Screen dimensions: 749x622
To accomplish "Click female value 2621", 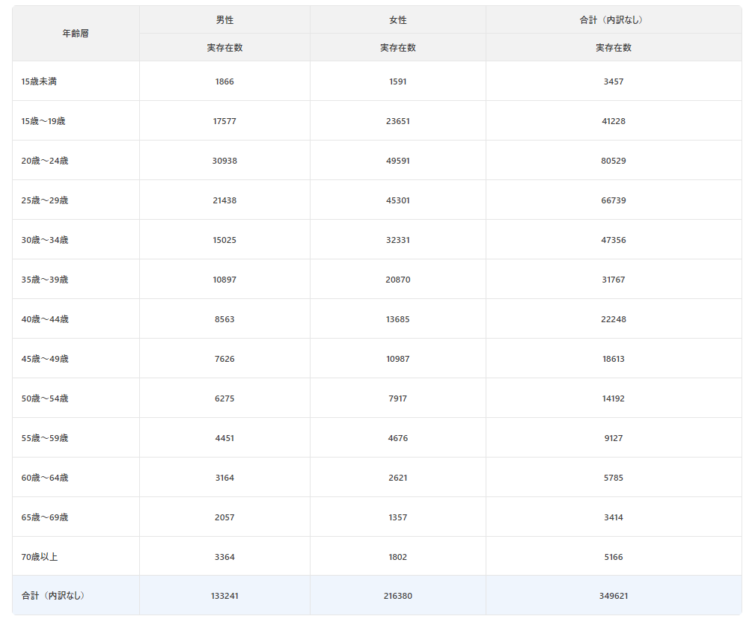I will coord(398,478).
